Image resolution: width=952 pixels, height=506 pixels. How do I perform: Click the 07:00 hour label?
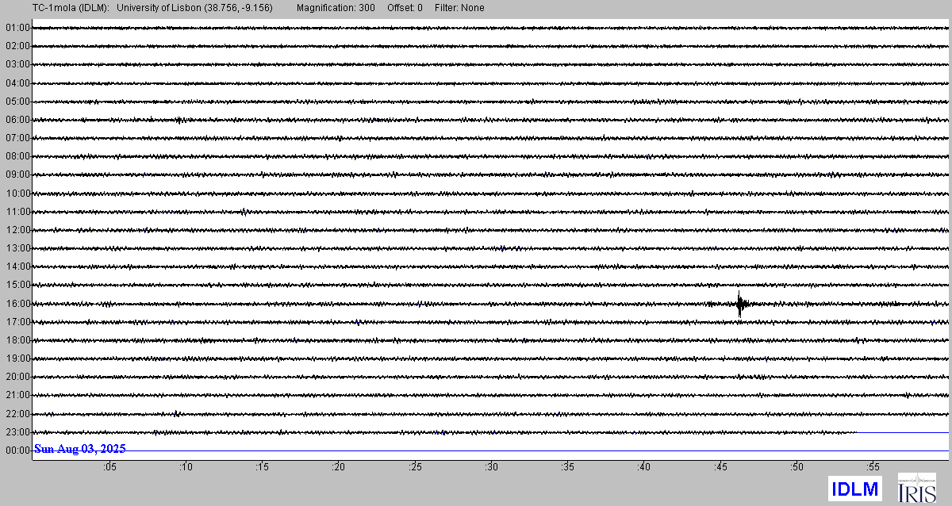click(17, 138)
